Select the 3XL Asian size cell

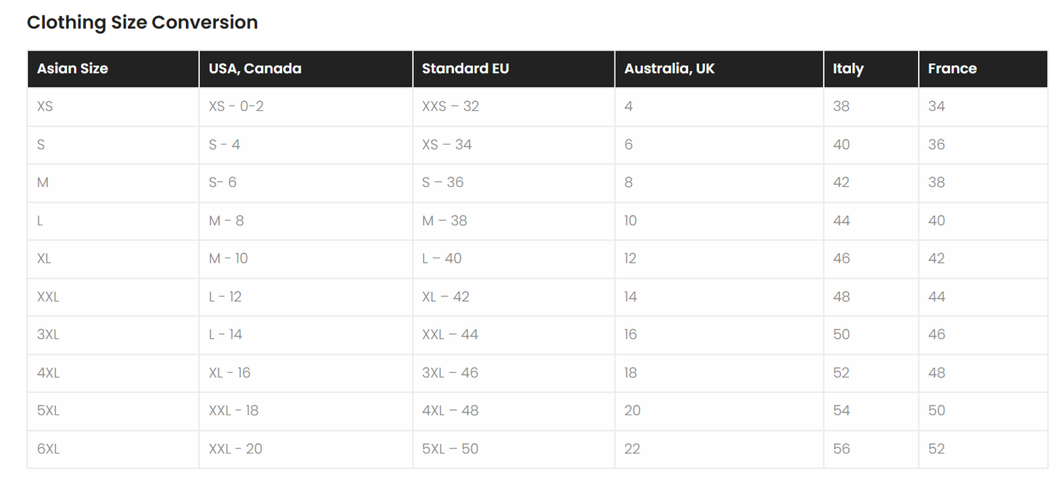coord(48,335)
